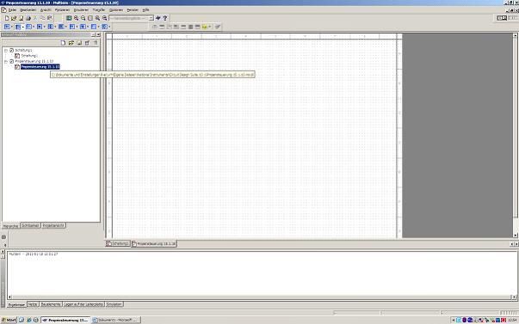Click the pressed blue icon in second toolbar row

18,27
